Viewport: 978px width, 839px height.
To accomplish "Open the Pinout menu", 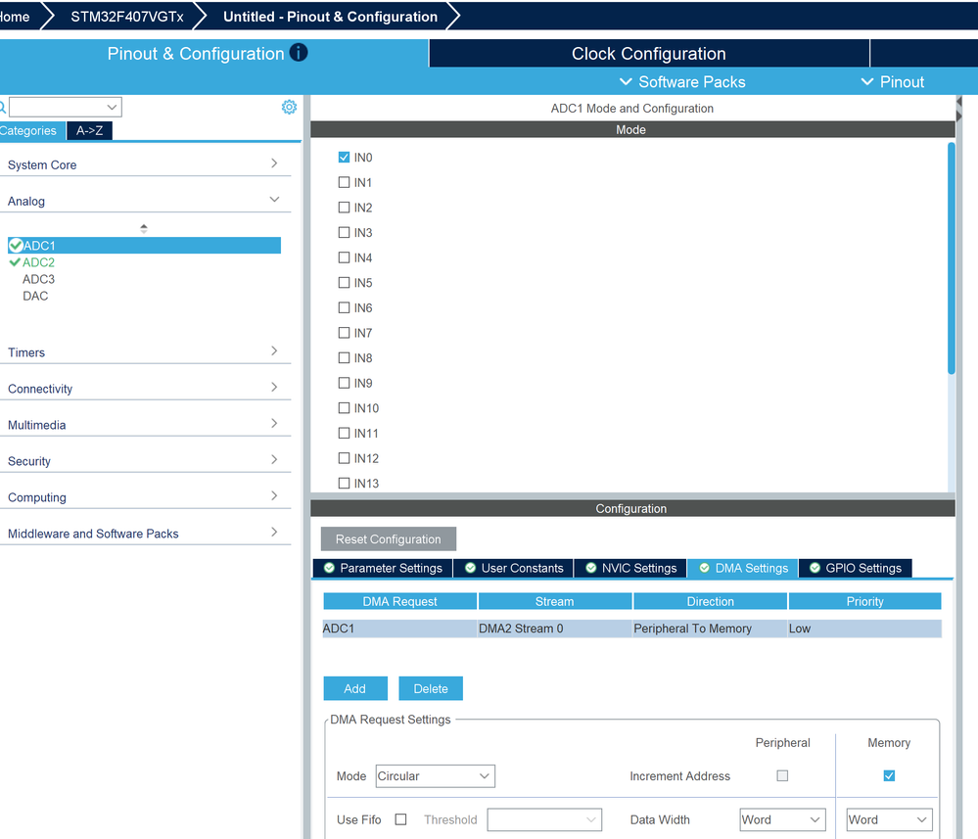I will pos(893,81).
